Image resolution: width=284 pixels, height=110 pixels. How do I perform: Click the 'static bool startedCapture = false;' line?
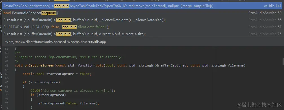click(x=57, y=74)
